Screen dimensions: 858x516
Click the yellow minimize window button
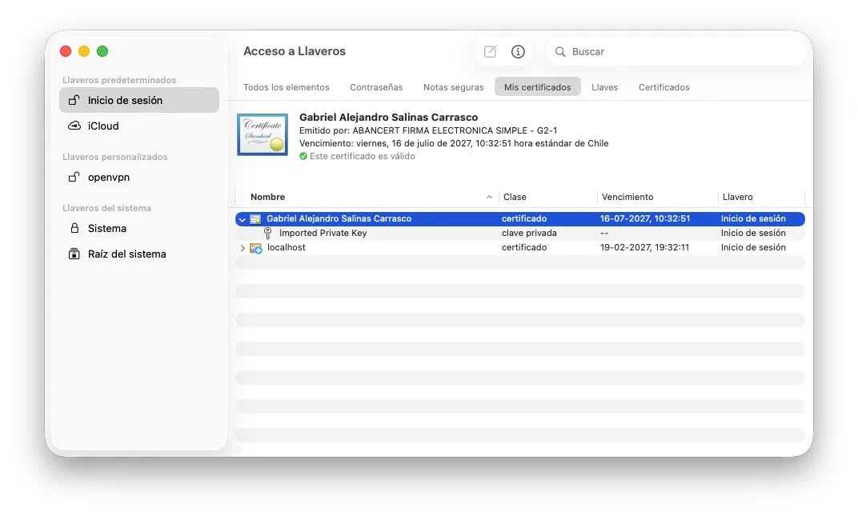coord(84,51)
